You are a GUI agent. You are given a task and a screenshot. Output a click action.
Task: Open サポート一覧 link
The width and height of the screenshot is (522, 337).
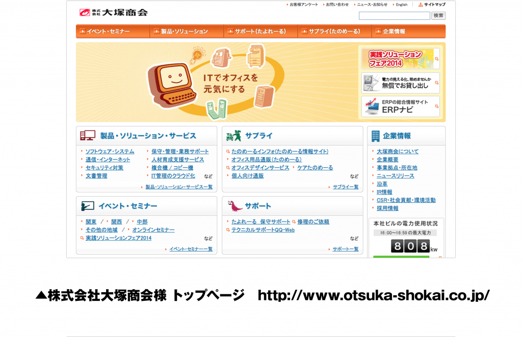click(346, 249)
